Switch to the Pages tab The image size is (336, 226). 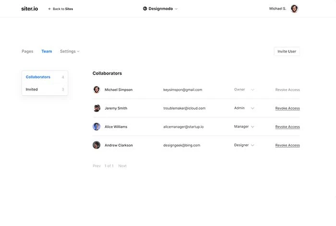click(27, 51)
